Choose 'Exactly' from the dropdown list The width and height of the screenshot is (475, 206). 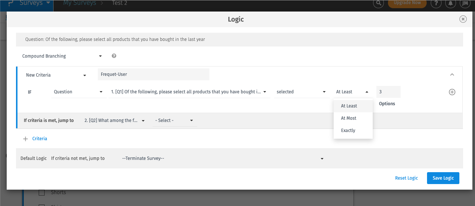pyautogui.click(x=348, y=131)
